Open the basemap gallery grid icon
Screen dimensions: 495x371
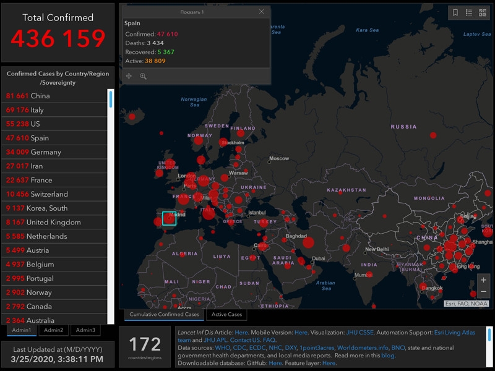[x=482, y=12]
